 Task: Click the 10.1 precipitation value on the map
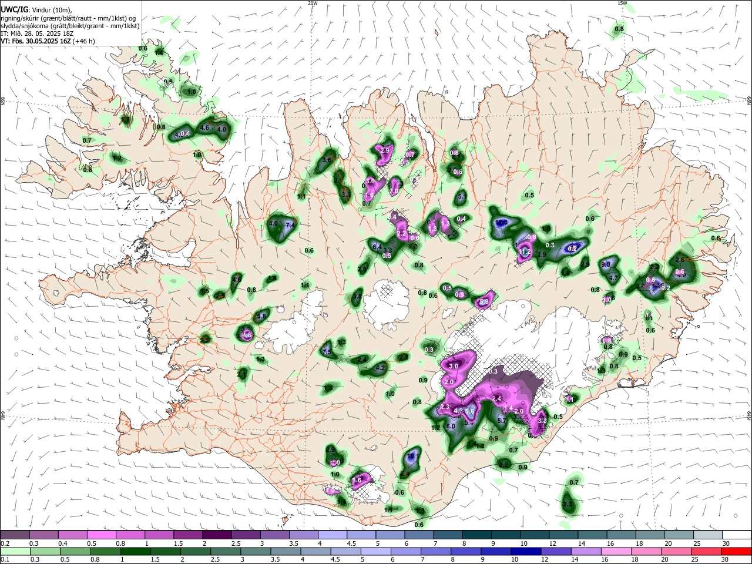tap(412, 455)
